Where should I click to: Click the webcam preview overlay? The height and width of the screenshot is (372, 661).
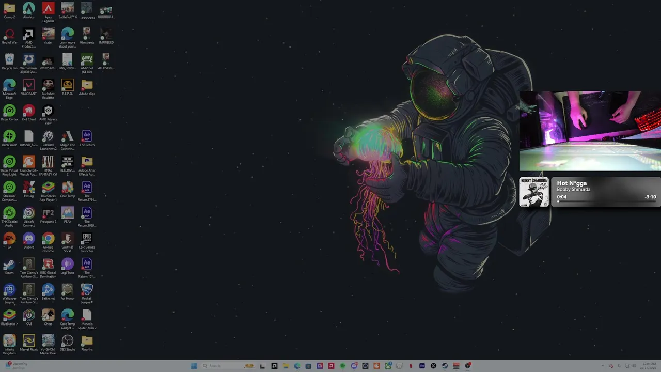click(590, 131)
